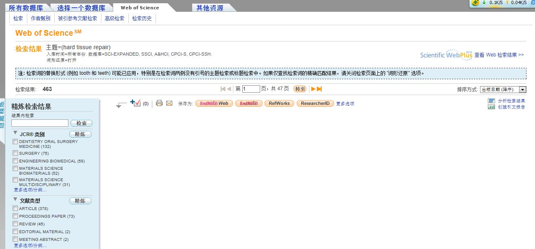535x249 pixels.
Task: Click the 主题=(hard tissue repair) query text
Action: (x=78, y=47)
